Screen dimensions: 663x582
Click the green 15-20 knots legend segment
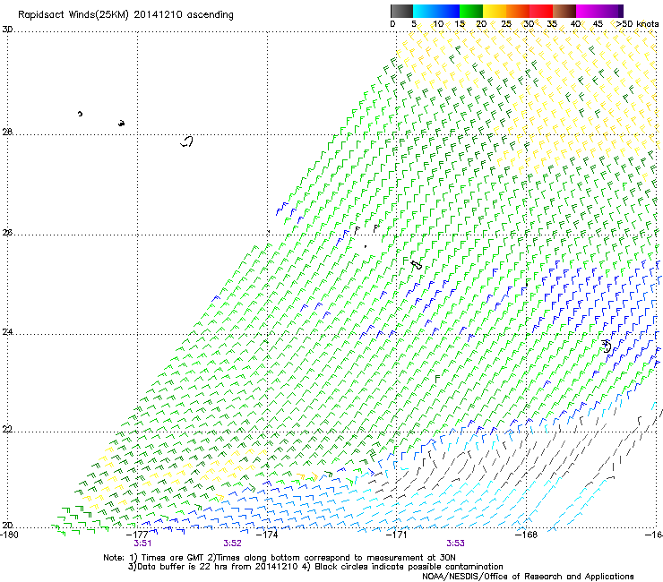click(x=471, y=11)
